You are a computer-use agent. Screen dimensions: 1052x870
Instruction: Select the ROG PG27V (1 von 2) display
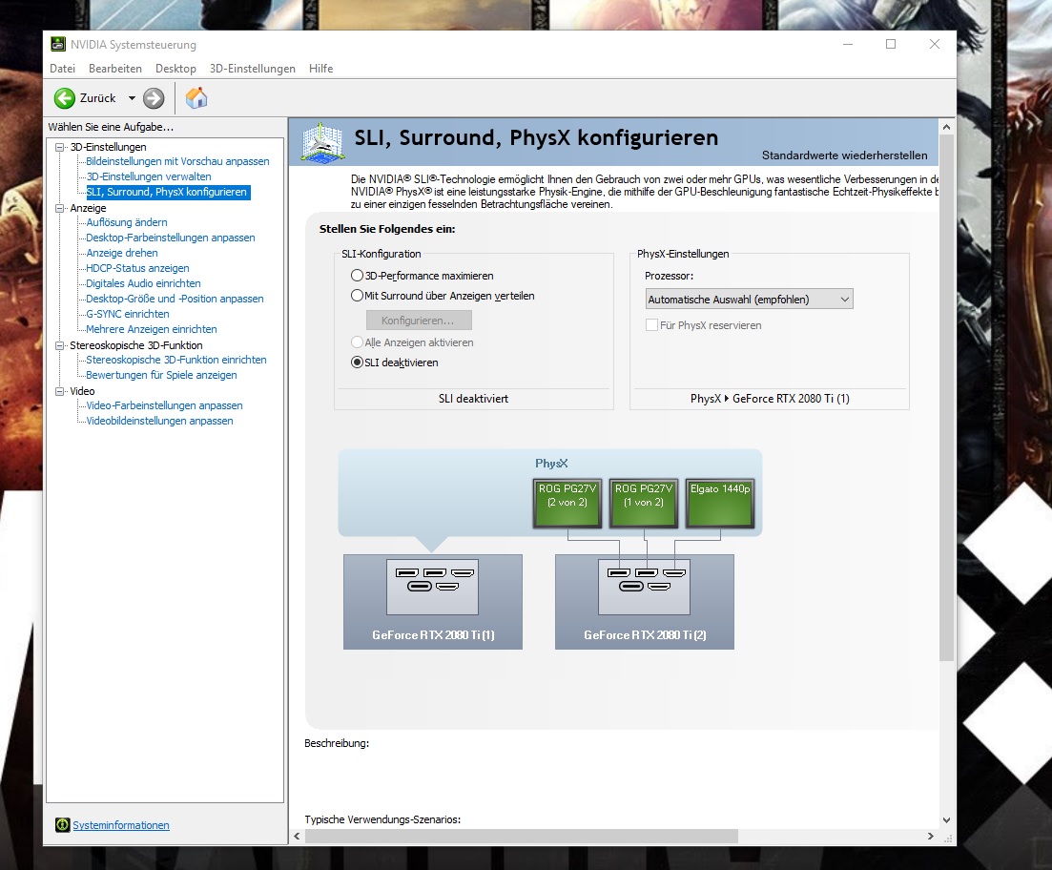click(x=644, y=504)
